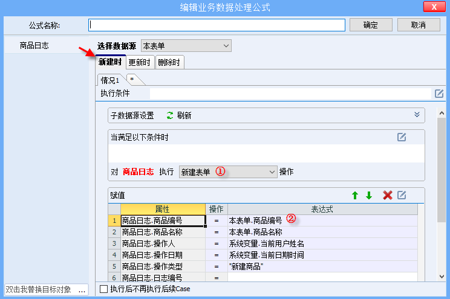This screenshot has width=450, height=299.
Task: Click the 取消 button
Action: [419, 25]
